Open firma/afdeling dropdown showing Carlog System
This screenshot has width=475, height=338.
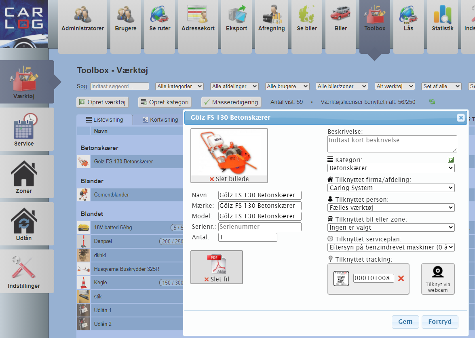coord(391,188)
